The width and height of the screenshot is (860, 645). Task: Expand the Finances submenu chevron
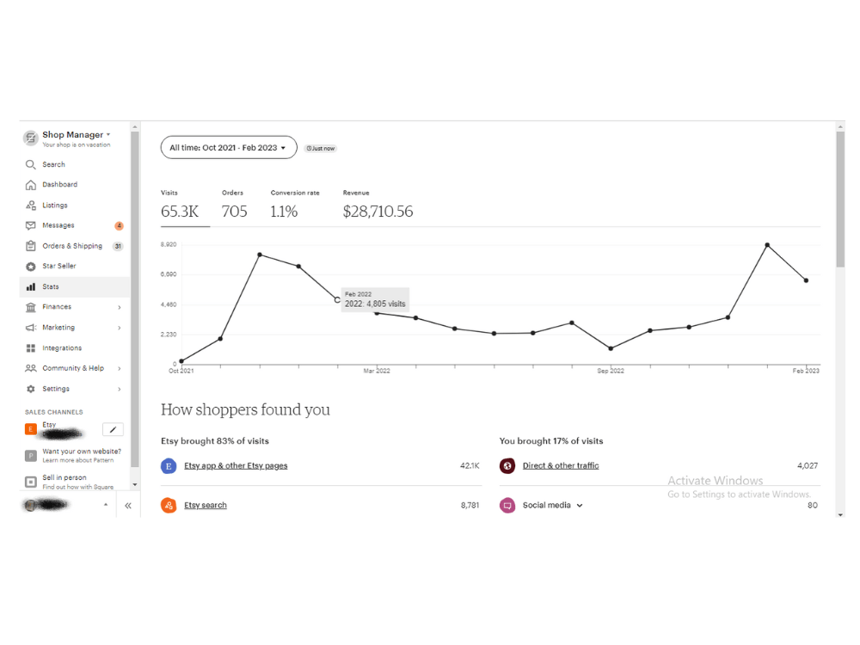click(x=119, y=307)
